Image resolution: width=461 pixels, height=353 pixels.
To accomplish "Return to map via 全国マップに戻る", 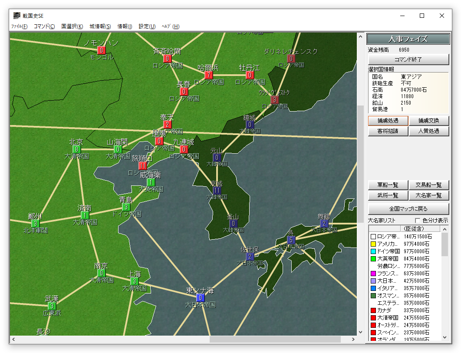I will click(x=408, y=208).
